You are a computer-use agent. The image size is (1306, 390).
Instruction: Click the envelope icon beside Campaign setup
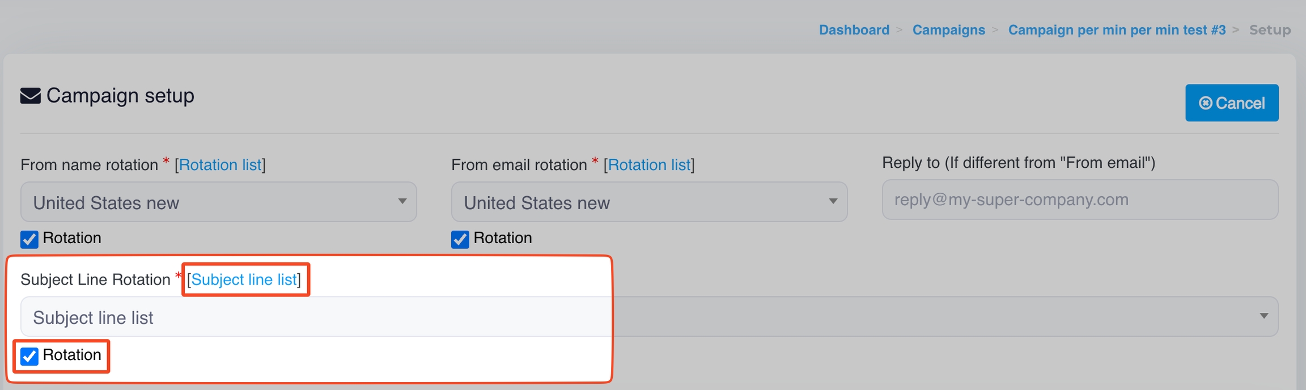click(31, 96)
